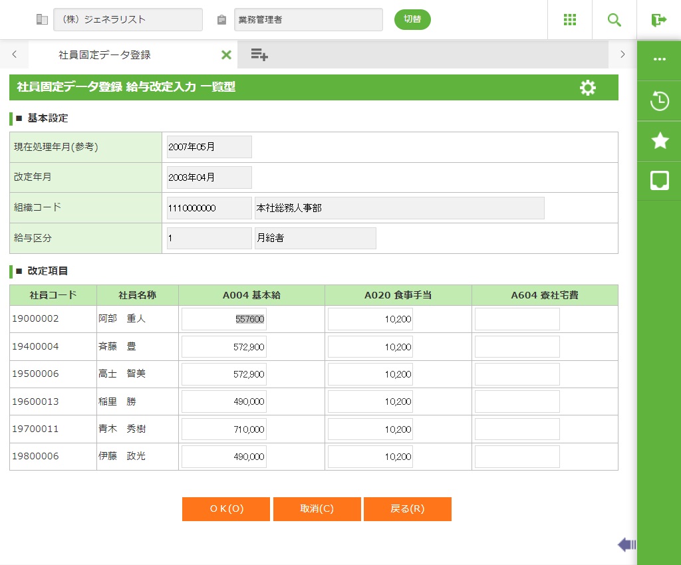The width and height of the screenshot is (681, 565).
Task: Open the inbox tray icon in sidebar
Action: [659, 180]
